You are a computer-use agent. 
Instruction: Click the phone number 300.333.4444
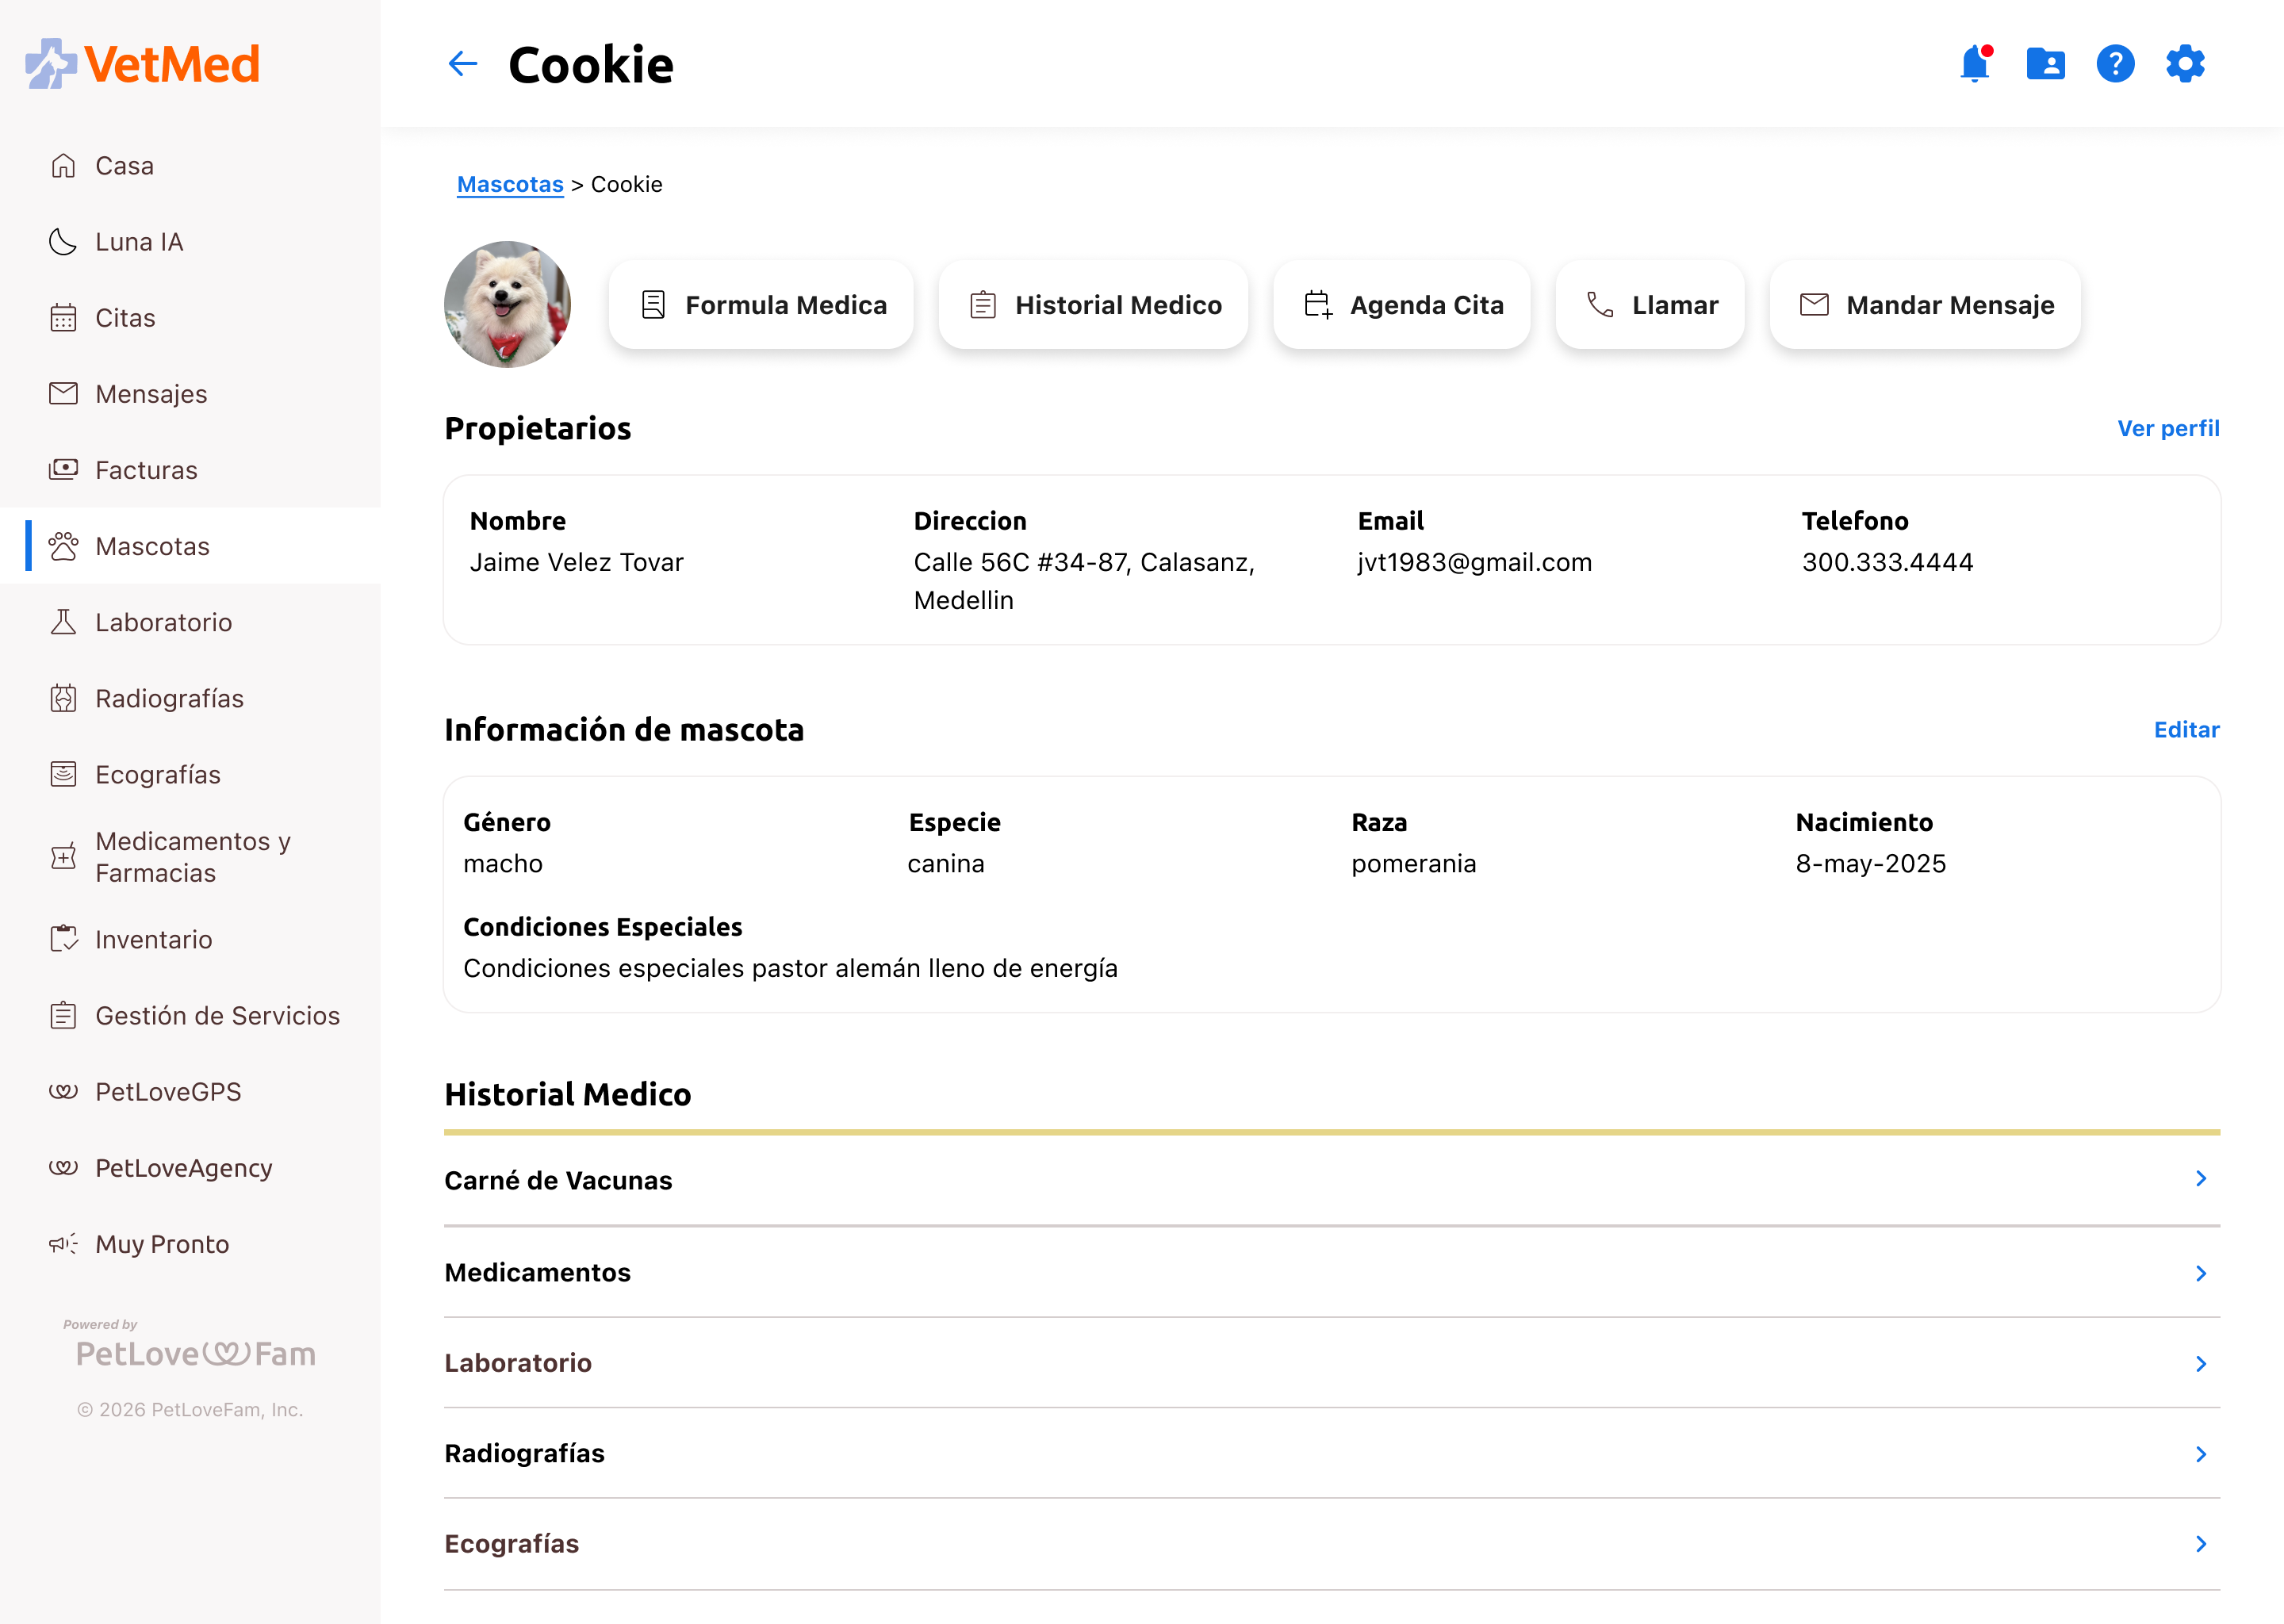1887,562
